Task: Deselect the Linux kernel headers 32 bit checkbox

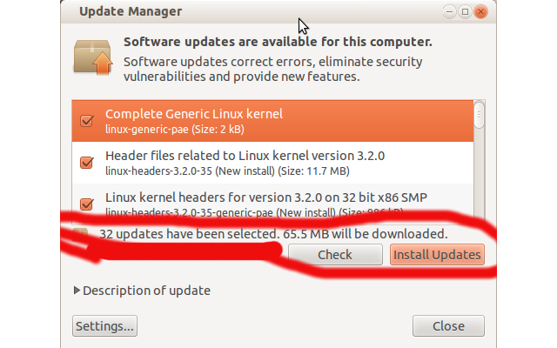Action: tap(86, 204)
